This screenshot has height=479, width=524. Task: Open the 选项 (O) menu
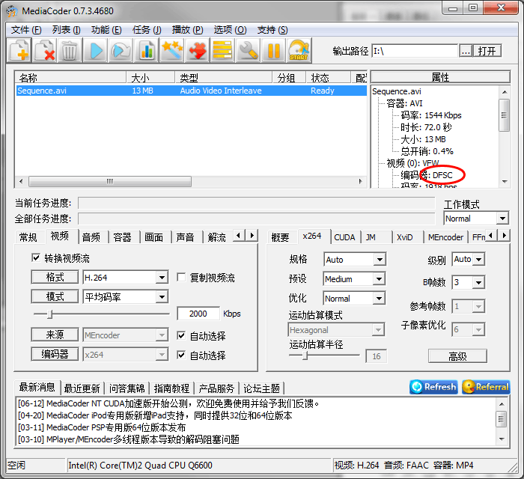[231, 30]
